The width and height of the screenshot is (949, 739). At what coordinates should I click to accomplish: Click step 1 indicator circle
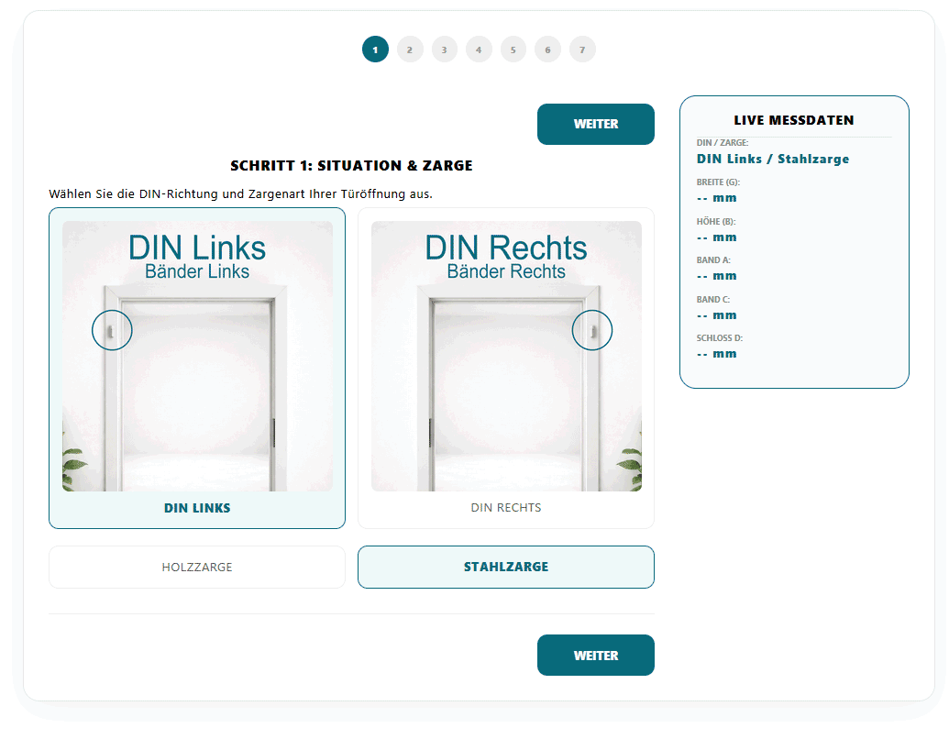coord(375,50)
